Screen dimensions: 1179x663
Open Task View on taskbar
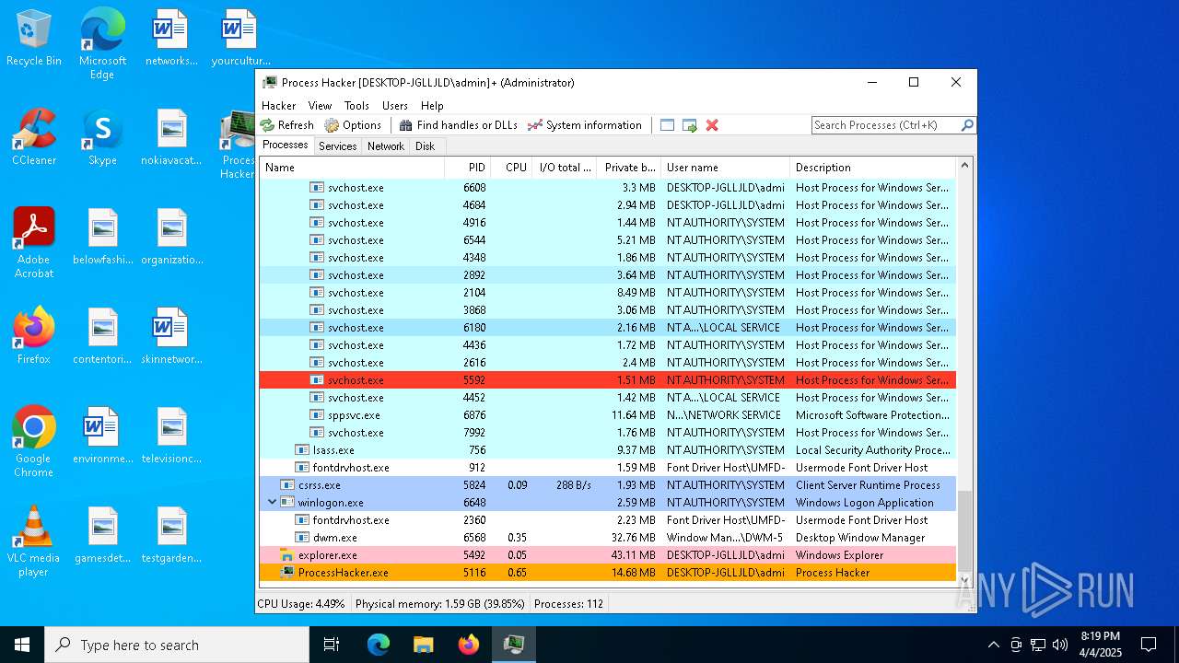click(x=332, y=645)
